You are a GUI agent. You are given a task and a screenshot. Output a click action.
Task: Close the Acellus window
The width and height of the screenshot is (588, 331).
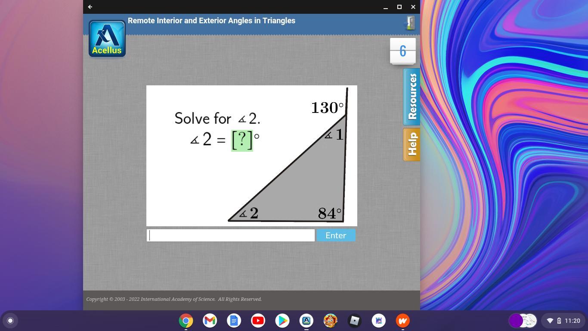coord(413,7)
